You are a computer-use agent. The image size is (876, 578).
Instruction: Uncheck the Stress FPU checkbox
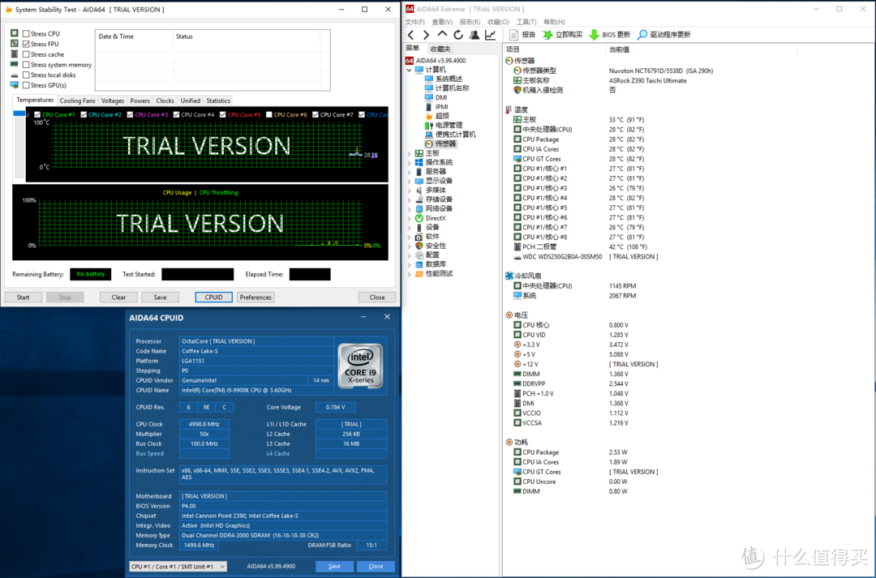point(26,44)
